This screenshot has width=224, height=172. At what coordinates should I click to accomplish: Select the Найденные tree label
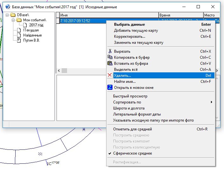(32, 35)
